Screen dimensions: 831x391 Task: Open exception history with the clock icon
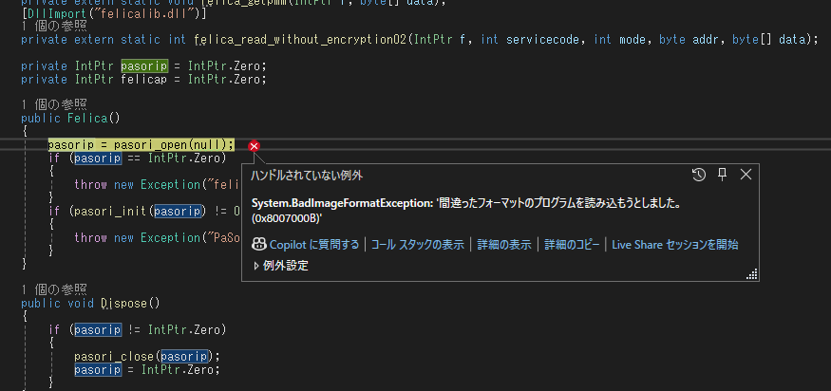(699, 175)
